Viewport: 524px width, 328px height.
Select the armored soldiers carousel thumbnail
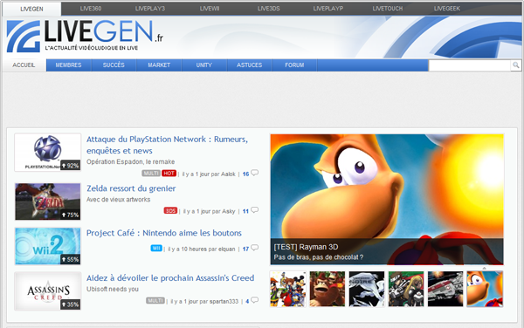point(406,289)
